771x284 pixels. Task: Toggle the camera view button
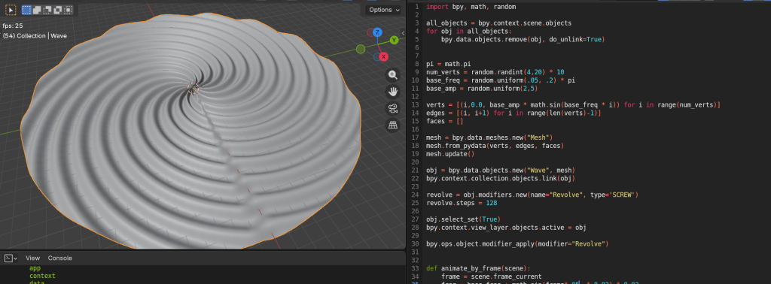pos(393,108)
